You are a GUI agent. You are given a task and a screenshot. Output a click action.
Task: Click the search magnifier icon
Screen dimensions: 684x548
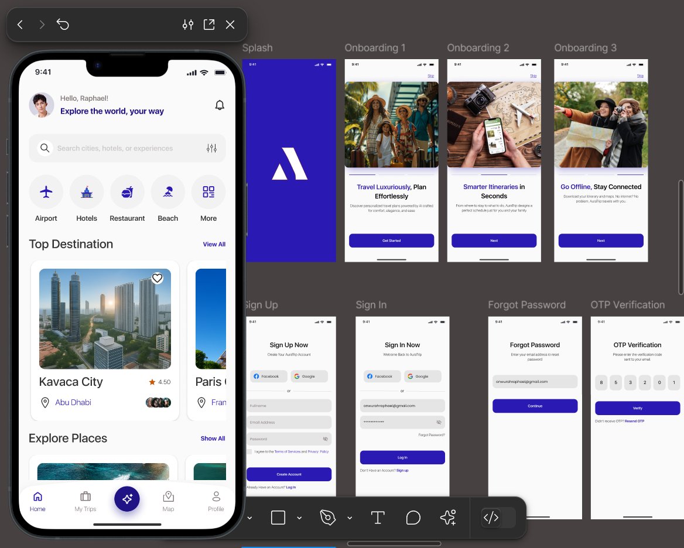coord(45,148)
